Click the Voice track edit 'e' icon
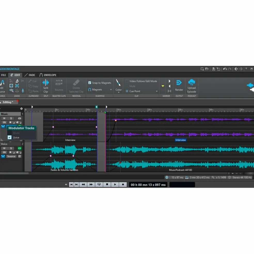Screen dimensions: 254x254 tap(19, 156)
